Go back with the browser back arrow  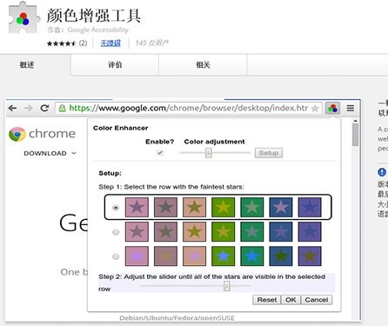tap(12, 109)
